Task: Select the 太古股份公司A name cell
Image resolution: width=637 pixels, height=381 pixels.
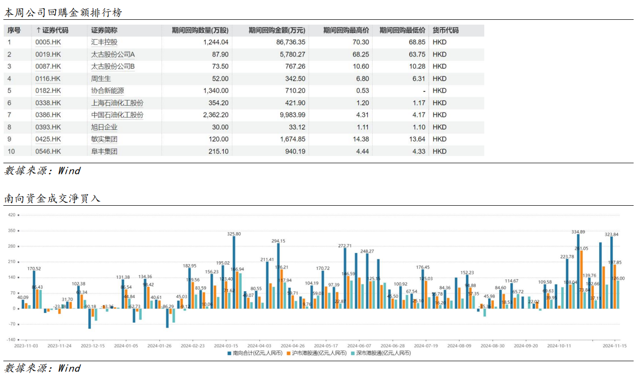Action: tap(113, 55)
